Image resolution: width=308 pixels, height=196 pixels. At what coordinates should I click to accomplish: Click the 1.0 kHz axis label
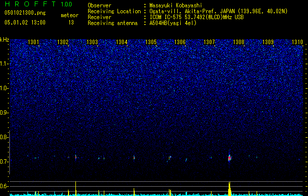(x=3, y=88)
